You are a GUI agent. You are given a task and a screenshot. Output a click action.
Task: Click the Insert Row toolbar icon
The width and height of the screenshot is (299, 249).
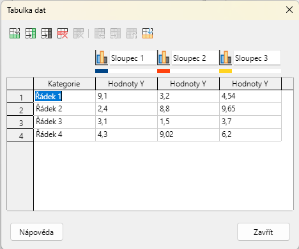15,33
